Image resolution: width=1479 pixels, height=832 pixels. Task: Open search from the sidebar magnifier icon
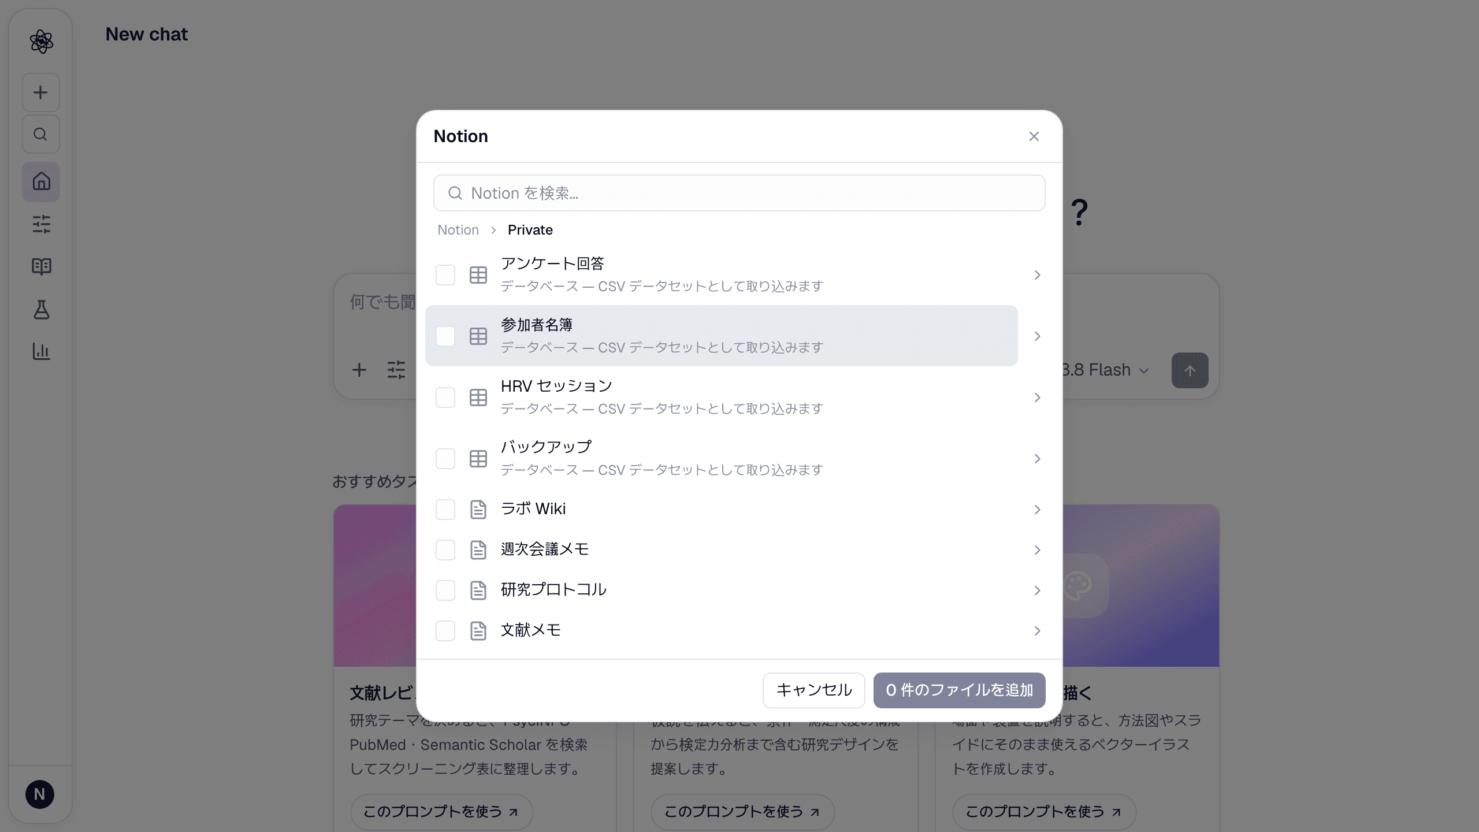(x=40, y=134)
